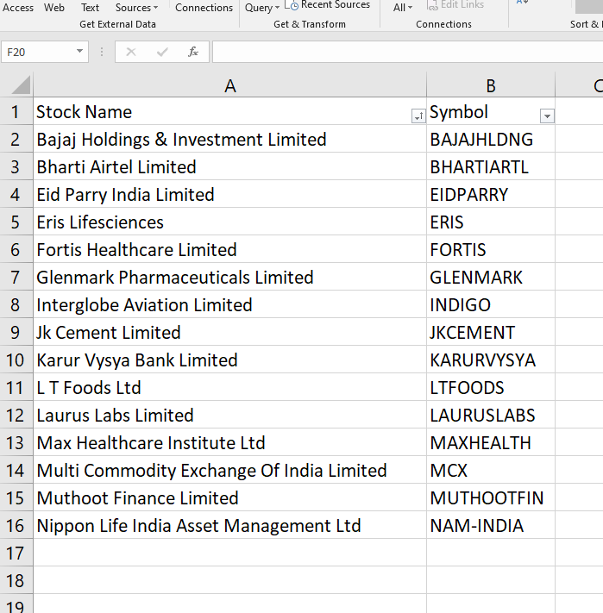Select row 8 header
603x613 pixels.
point(16,305)
